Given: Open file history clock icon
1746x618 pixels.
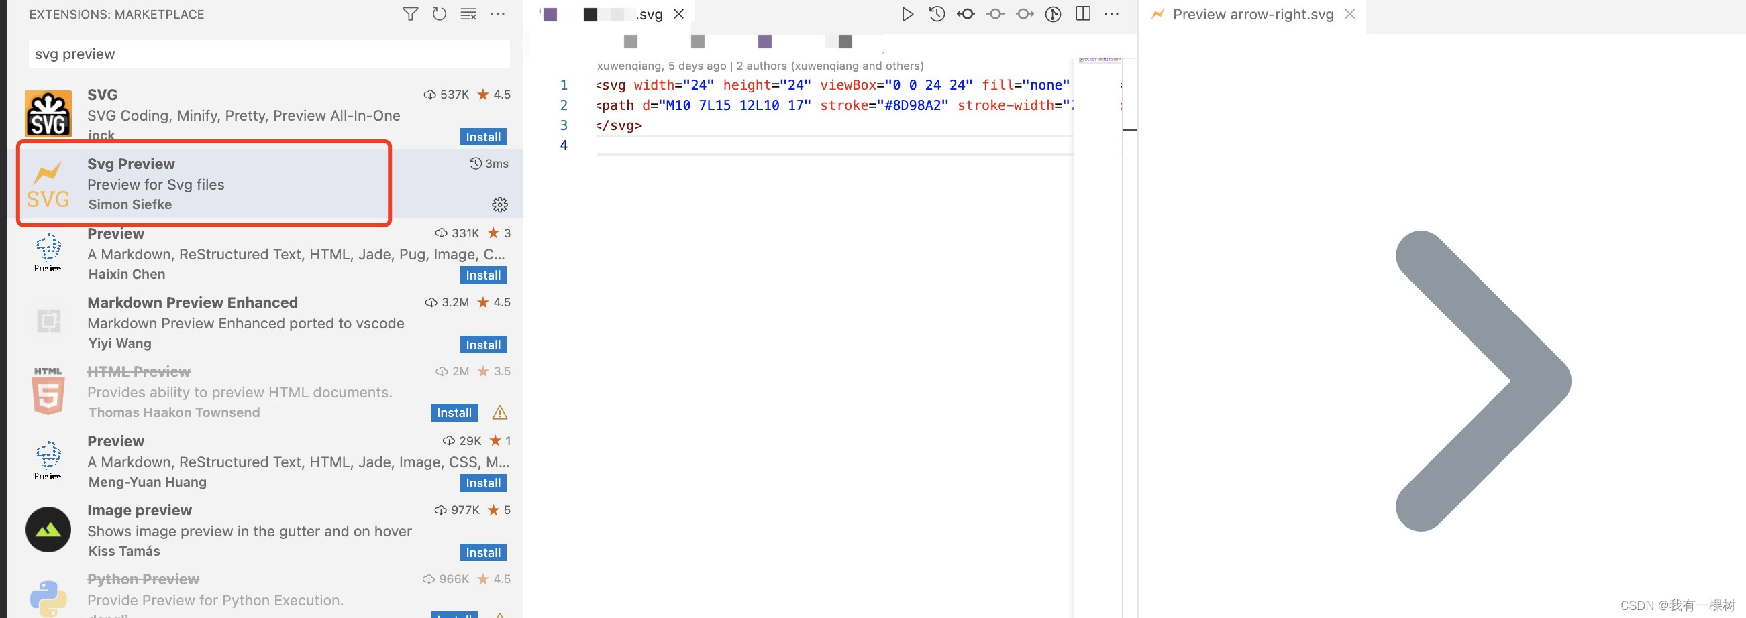Looking at the screenshot, I should (937, 14).
